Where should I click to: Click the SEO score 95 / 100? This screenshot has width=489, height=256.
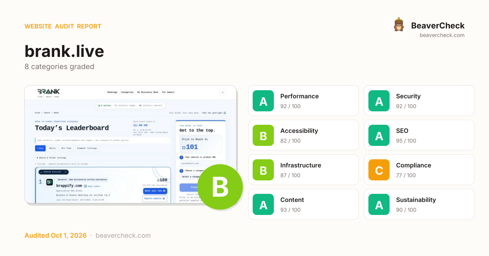point(406,141)
